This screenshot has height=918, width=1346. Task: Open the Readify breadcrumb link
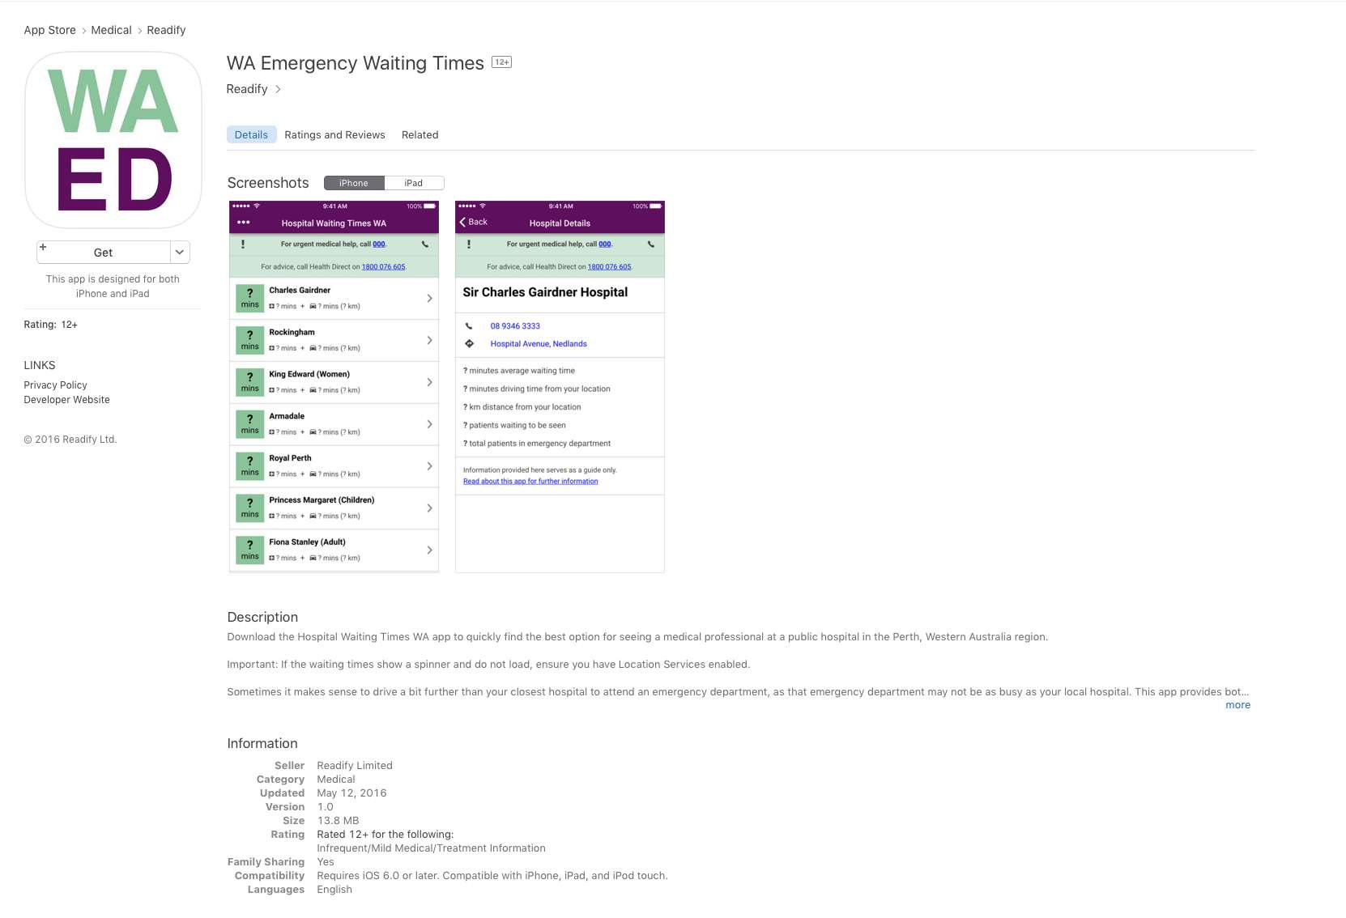click(166, 30)
